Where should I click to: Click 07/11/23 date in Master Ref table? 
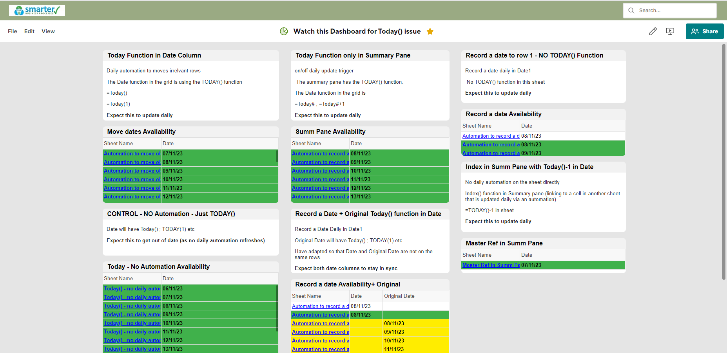point(531,265)
